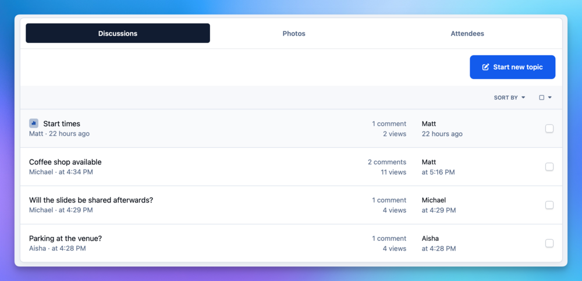Image resolution: width=582 pixels, height=281 pixels.
Task: Switch to the Photos tab
Action: point(294,33)
